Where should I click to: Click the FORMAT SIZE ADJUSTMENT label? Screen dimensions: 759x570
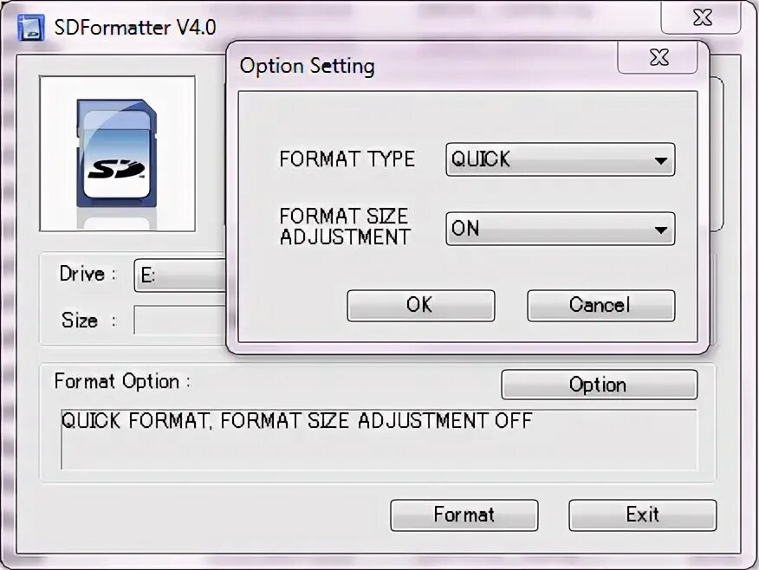click(345, 226)
